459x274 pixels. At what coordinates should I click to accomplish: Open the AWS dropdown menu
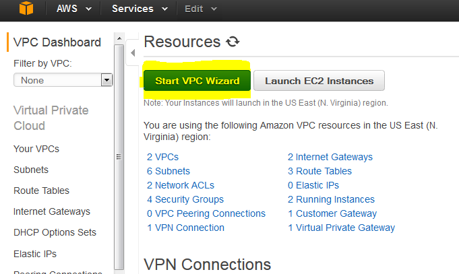point(74,9)
